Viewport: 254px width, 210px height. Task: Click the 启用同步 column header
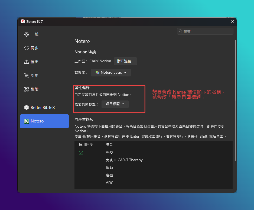89,144
